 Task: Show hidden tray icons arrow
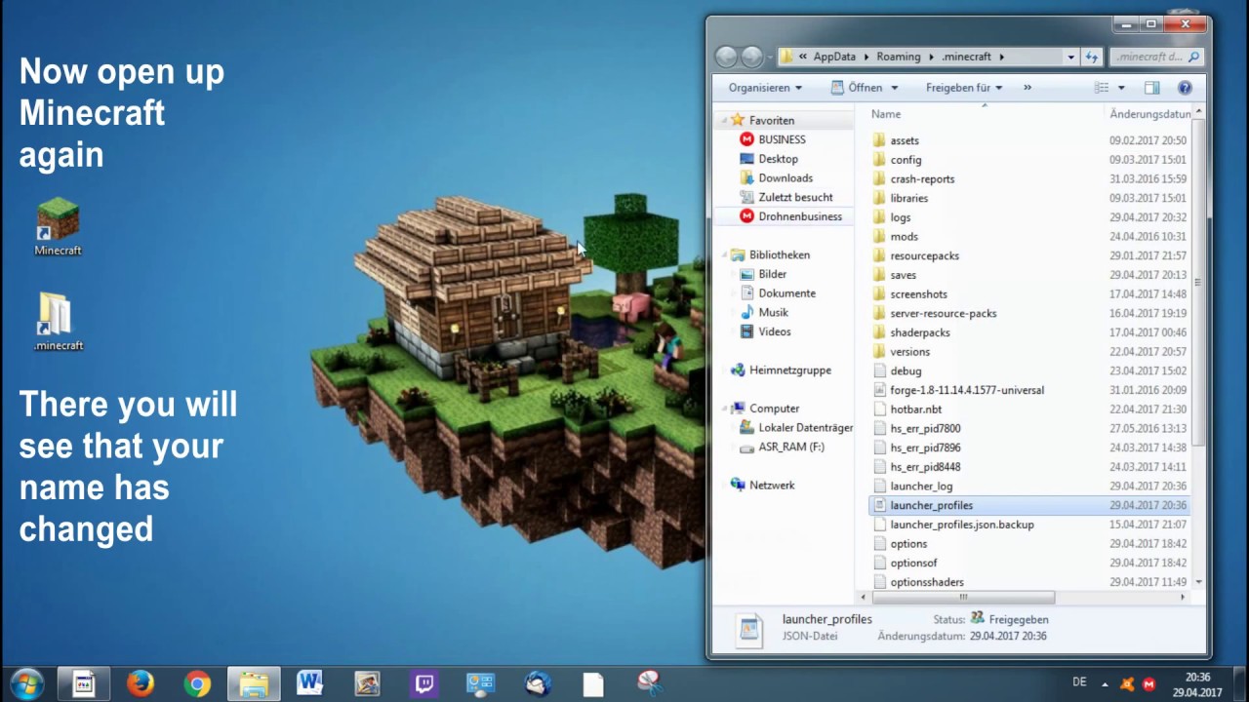click(1105, 683)
